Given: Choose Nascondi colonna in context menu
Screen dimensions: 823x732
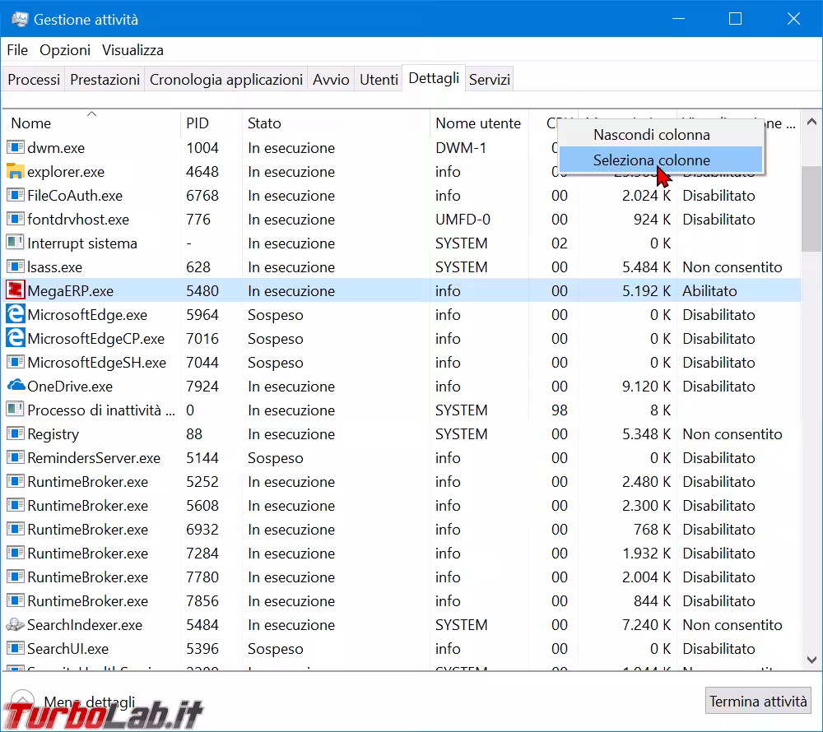Looking at the screenshot, I should [651, 135].
